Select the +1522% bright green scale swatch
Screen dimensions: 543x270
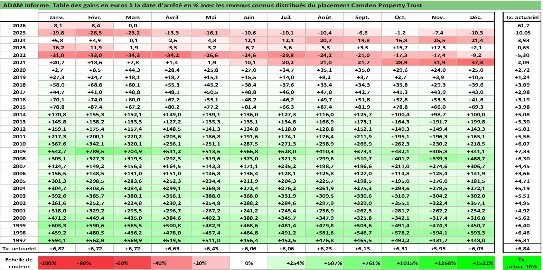tap(476, 263)
